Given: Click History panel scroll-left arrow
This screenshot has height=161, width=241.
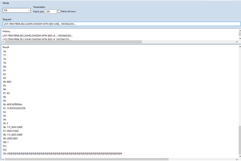Looking at the screenshot, I should [x=3, y=42].
